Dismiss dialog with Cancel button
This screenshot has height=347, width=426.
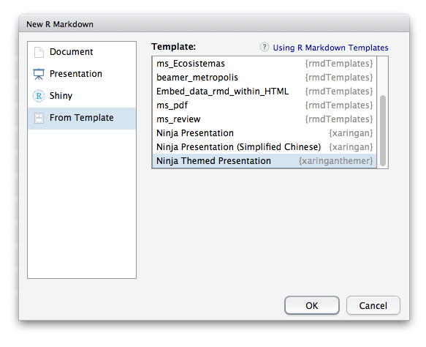[373, 305]
